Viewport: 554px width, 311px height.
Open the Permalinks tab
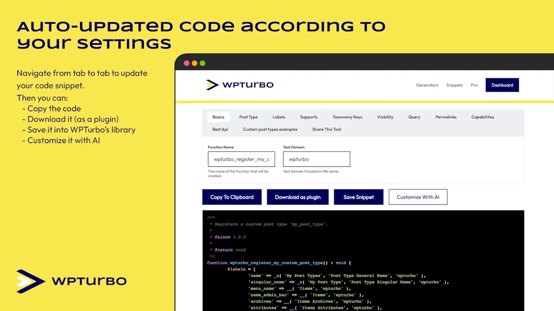[x=445, y=117]
